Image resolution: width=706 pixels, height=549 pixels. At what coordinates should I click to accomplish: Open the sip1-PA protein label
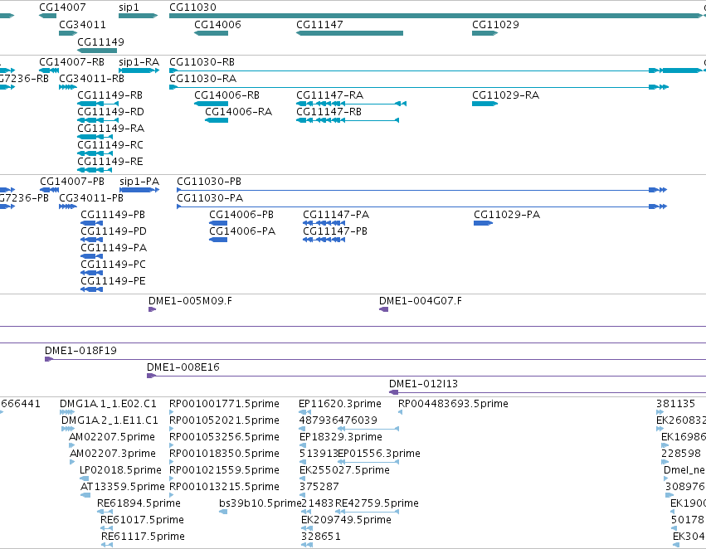point(139,182)
